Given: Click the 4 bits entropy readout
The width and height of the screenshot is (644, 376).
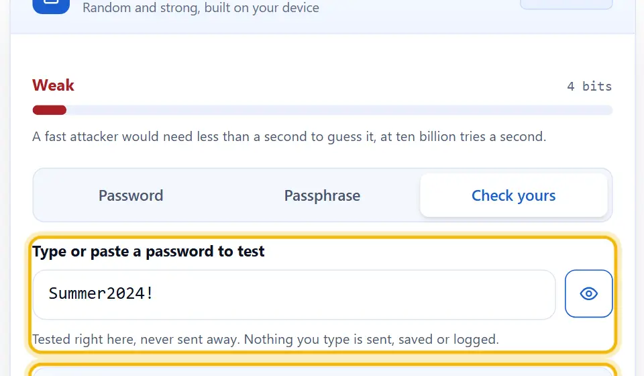Looking at the screenshot, I should coord(590,87).
